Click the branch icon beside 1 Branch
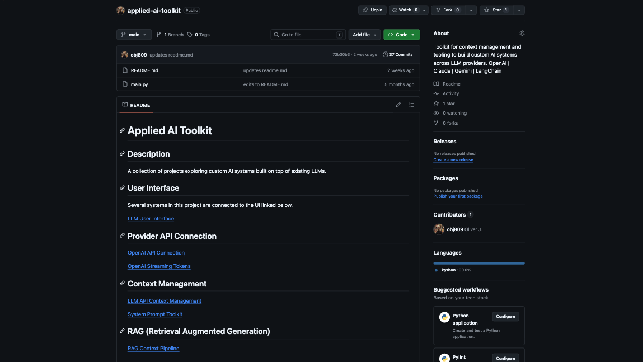This screenshot has height=362, width=643. click(159, 35)
